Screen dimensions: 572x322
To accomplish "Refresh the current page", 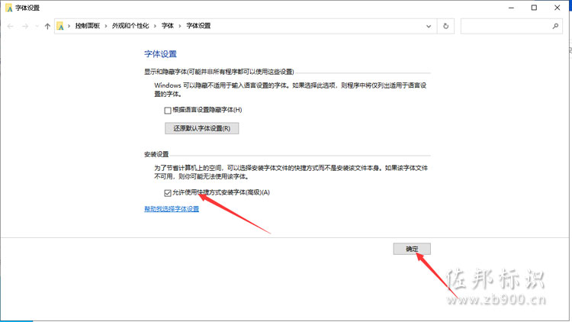I will 446,26.
